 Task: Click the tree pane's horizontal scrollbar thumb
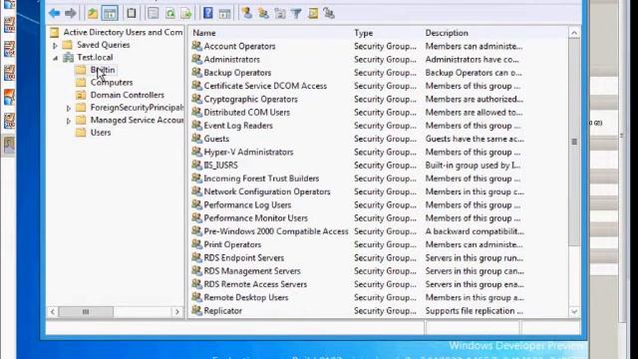pyautogui.click(x=86, y=312)
